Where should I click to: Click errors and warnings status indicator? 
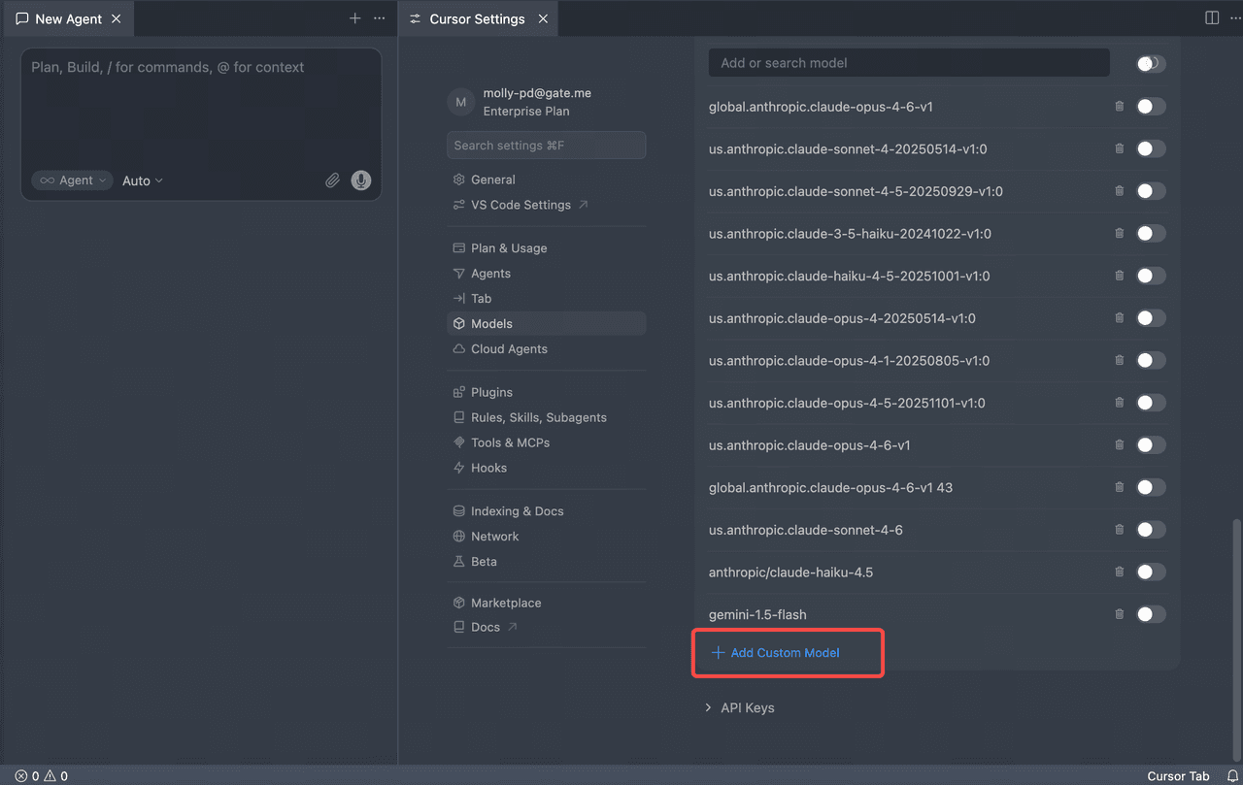click(41, 776)
